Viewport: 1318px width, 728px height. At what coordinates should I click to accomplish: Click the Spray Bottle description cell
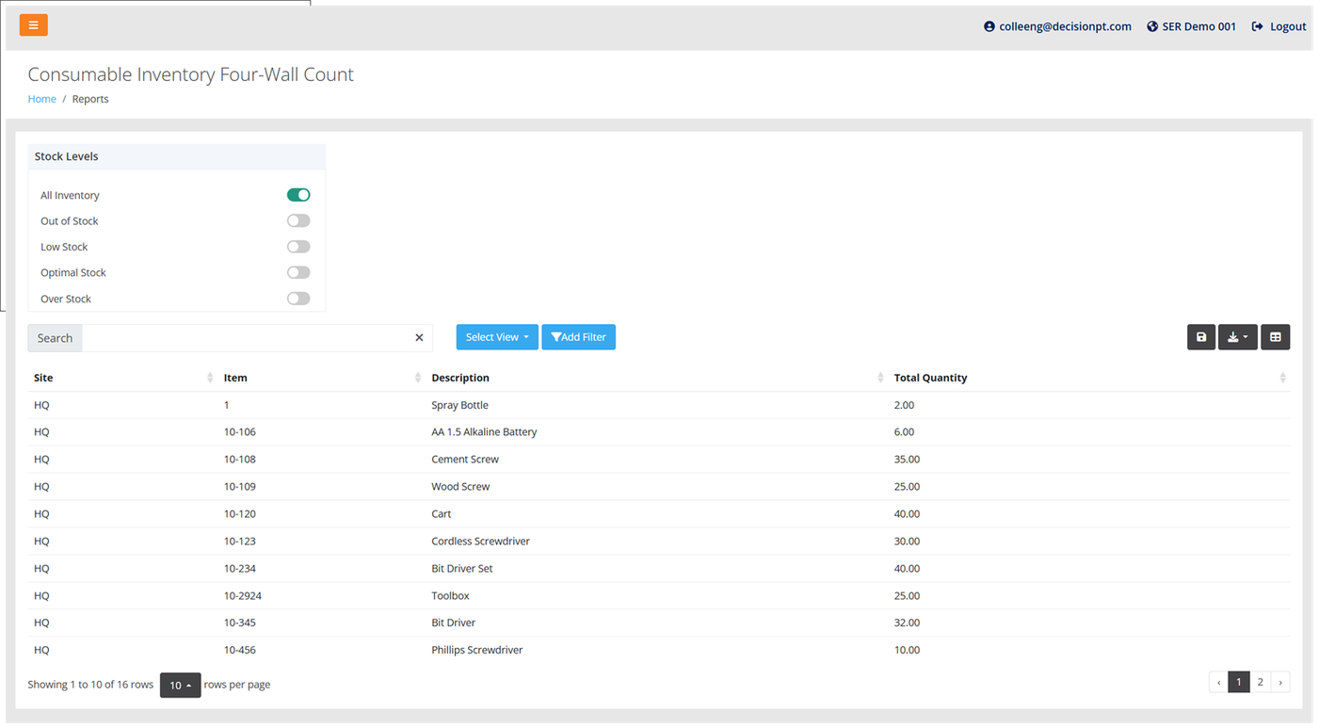[x=459, y=405]
